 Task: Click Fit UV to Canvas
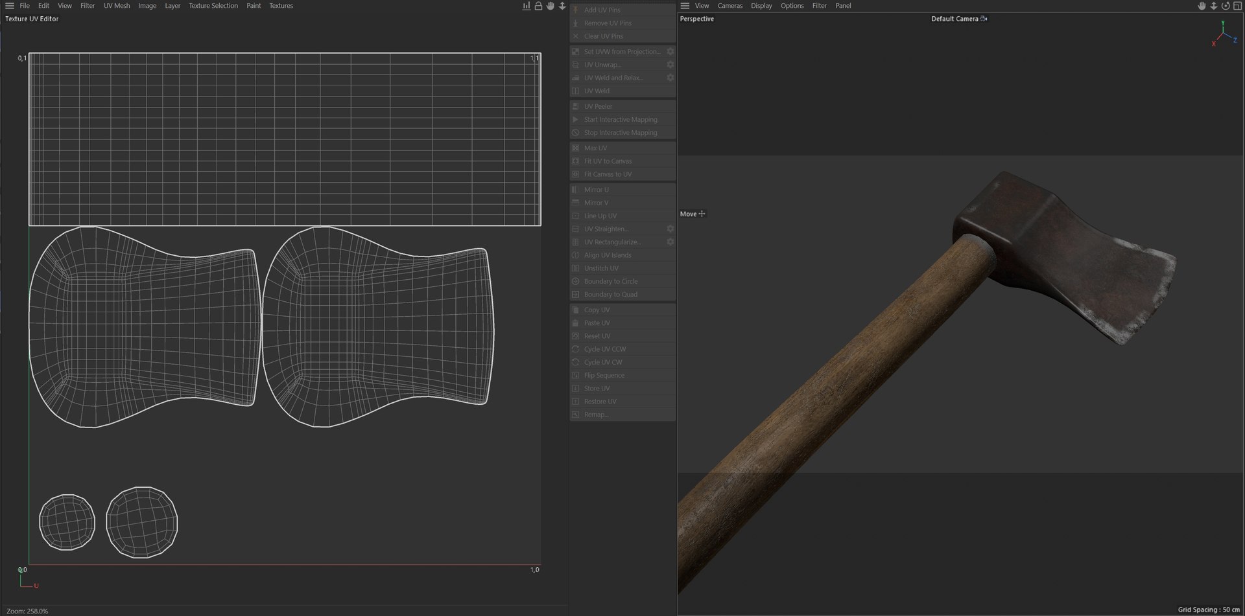[x=622, y=161]
